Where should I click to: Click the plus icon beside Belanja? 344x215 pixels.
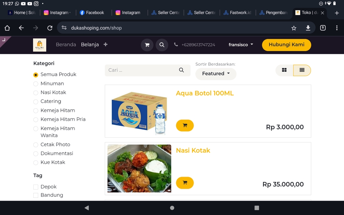point(105,44)
